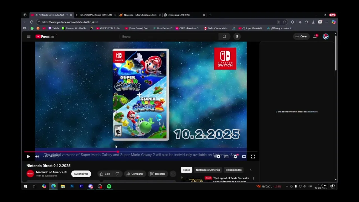Open File Explorer from the taskbar

click(x=63, y=186)
